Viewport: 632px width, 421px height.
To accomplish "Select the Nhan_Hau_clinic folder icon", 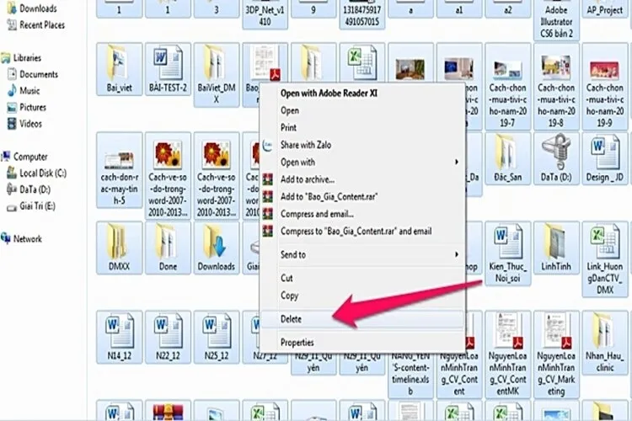I will pos(605,333).
